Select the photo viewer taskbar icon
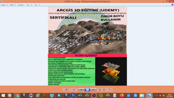 149,96
